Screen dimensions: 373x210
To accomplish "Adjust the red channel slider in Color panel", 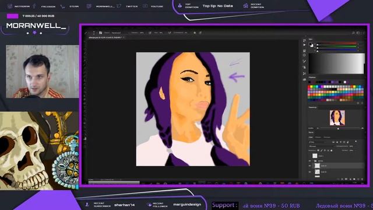I will coord(336,43).
